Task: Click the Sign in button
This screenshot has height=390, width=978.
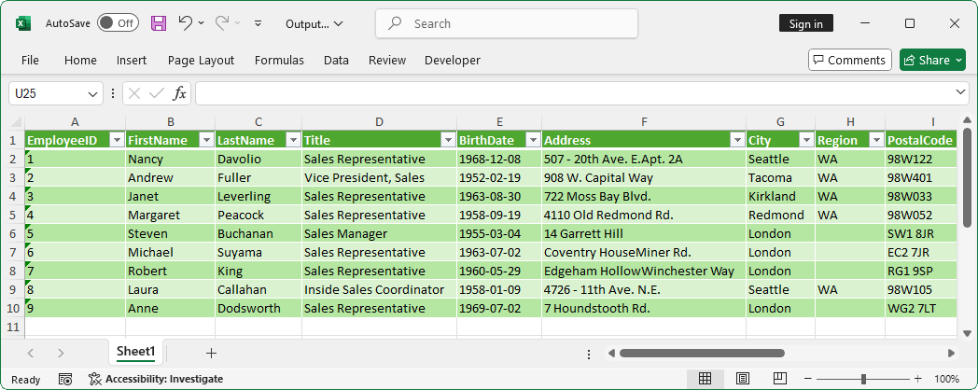Action: tap(806, 23)
